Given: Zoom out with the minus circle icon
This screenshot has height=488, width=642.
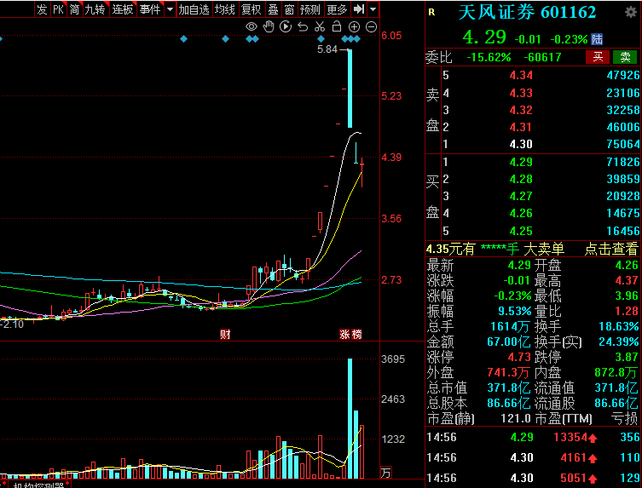Looking at the screenshot, I should (371, 27).
